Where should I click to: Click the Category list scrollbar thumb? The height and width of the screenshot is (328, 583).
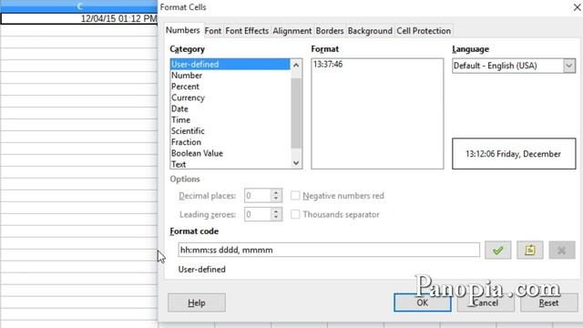coord(296,113)
